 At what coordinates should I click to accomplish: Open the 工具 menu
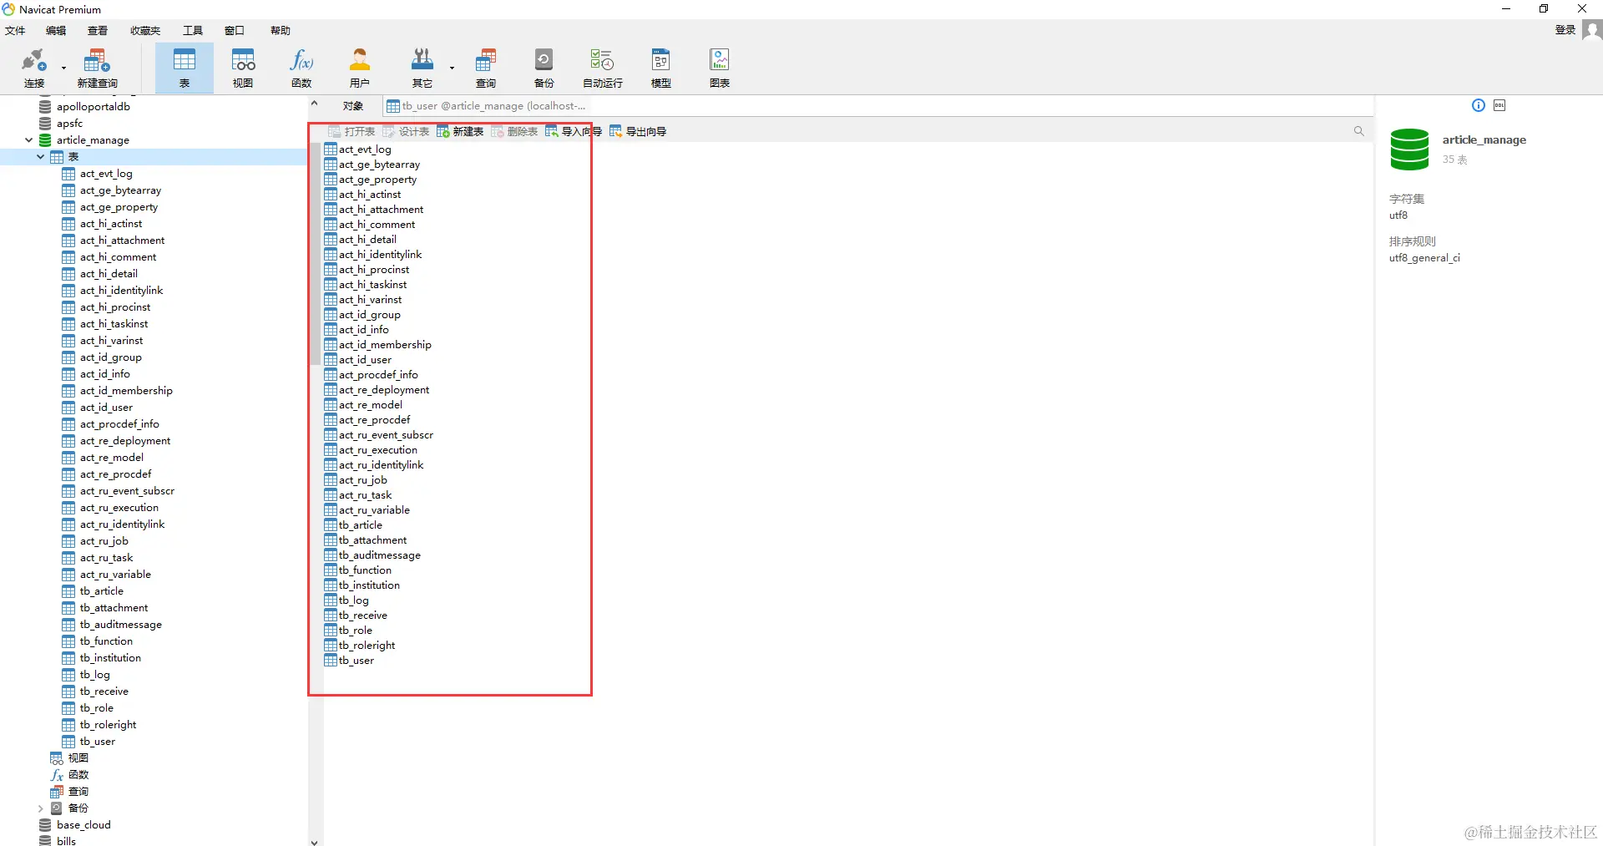[193, 31]
